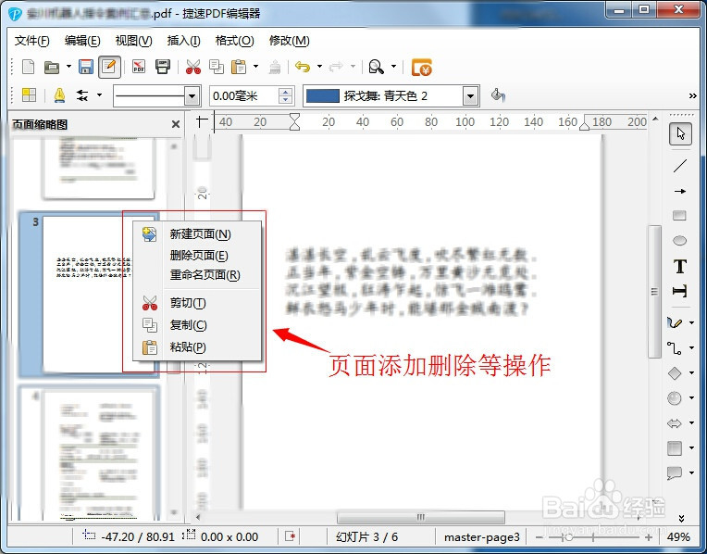This screenshot has width=707, height=554.
Task: Click the arrow style icon
Action: [x=82, y=95]
